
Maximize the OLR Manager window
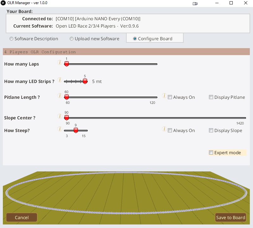(231, 3)
